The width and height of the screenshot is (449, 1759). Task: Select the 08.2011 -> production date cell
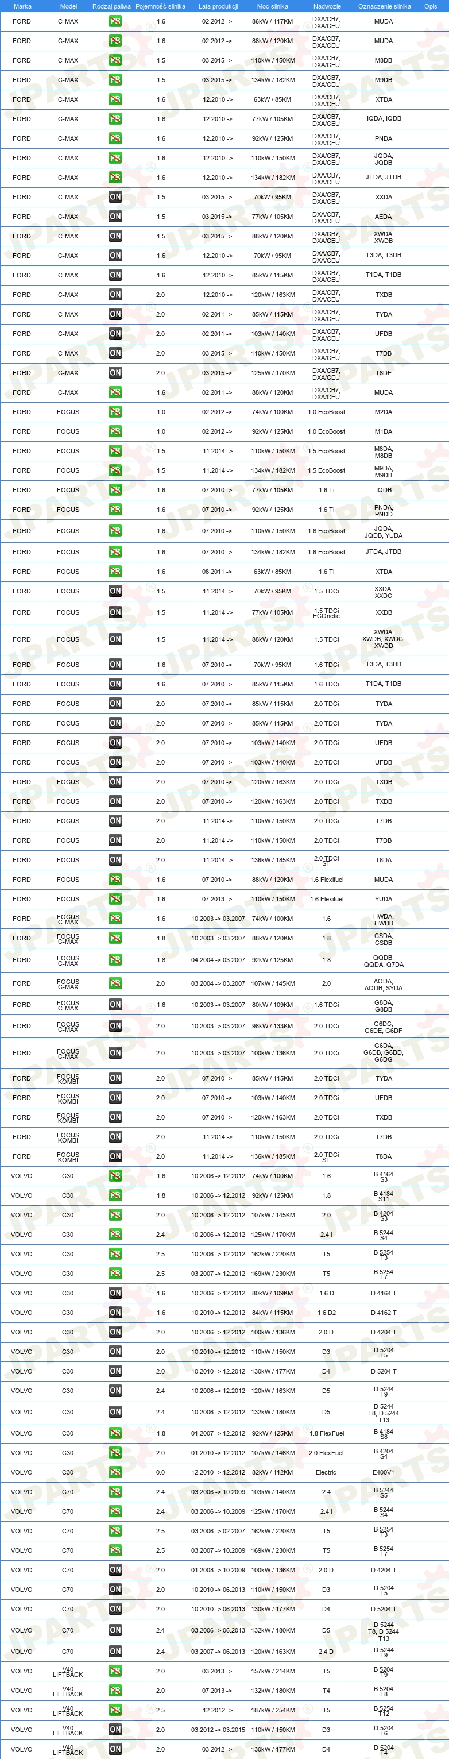tap(217, 572)
